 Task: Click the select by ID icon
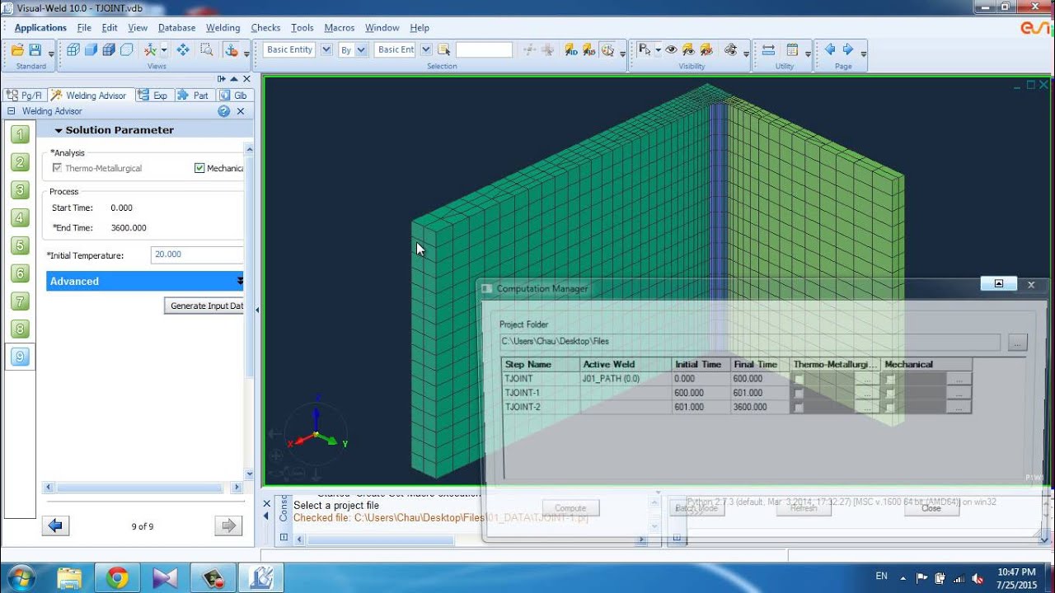[x=571, y=49]
